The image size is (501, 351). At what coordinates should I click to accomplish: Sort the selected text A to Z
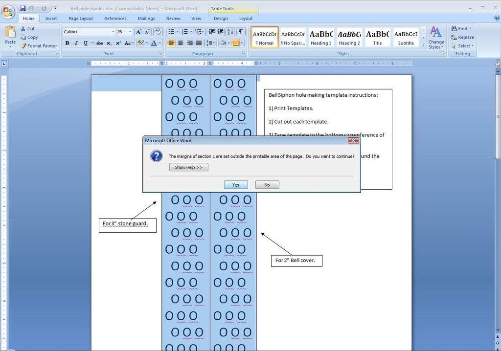pos(230,32)
